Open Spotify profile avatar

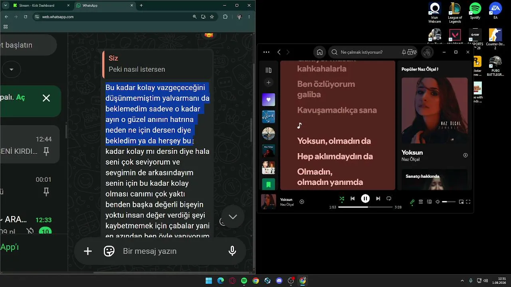tap(428, 52)
